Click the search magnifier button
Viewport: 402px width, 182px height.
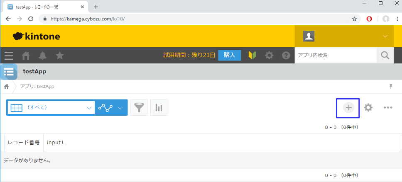pos(385,55)
